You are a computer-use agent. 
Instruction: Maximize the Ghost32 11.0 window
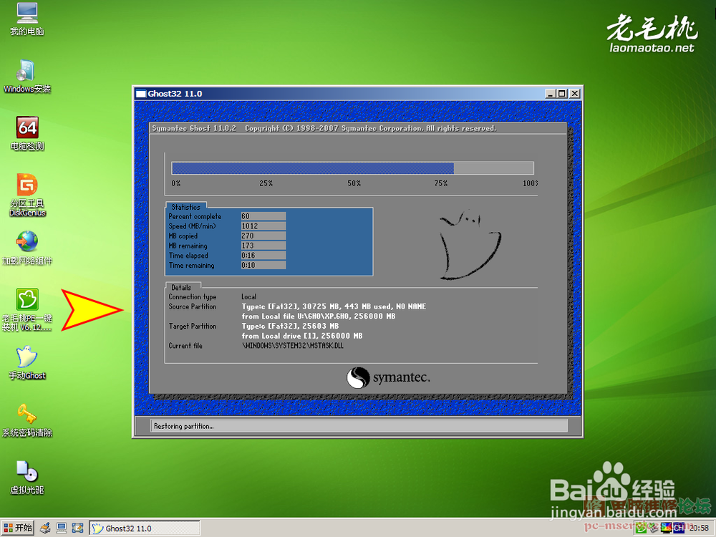point(561,94)
